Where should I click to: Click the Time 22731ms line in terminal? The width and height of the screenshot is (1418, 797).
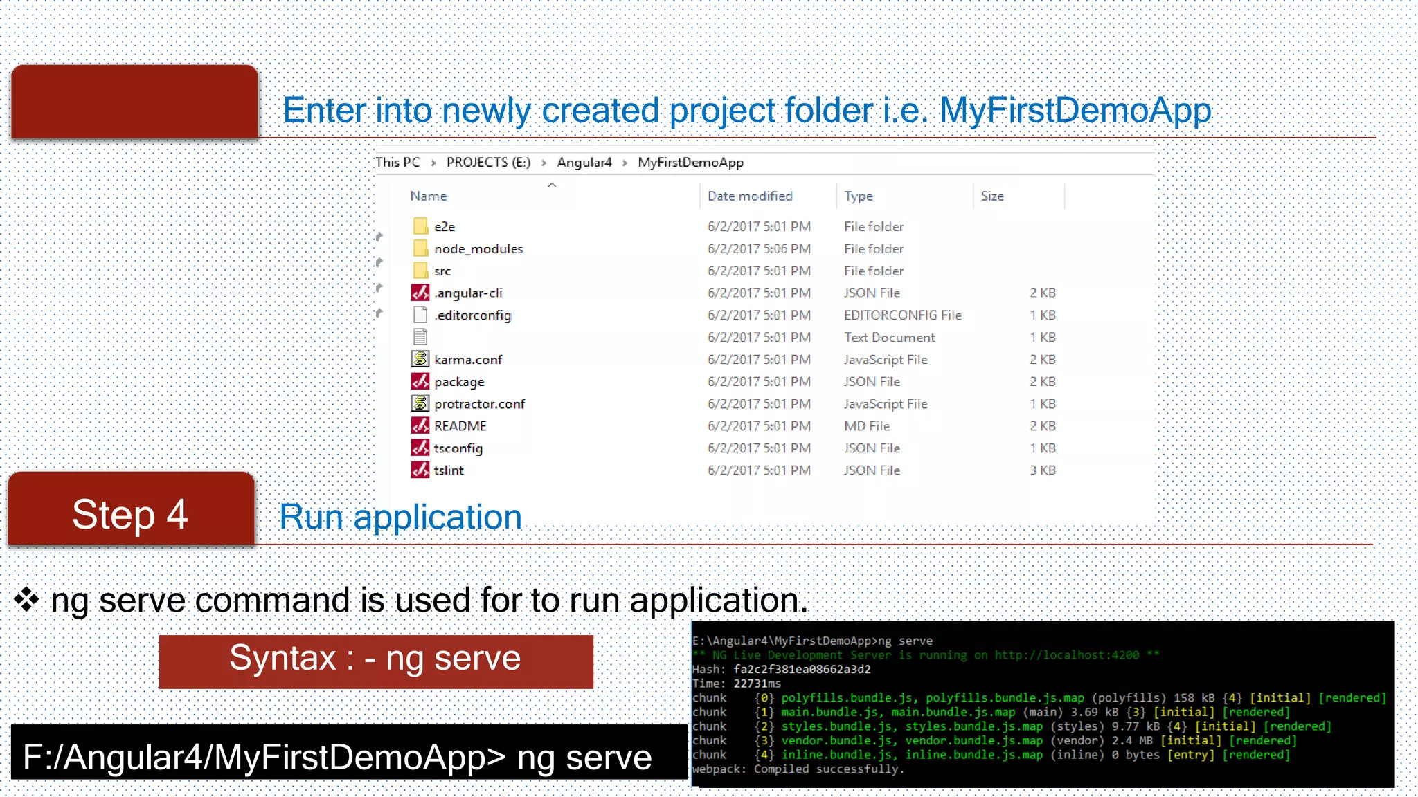pos(737,684)
